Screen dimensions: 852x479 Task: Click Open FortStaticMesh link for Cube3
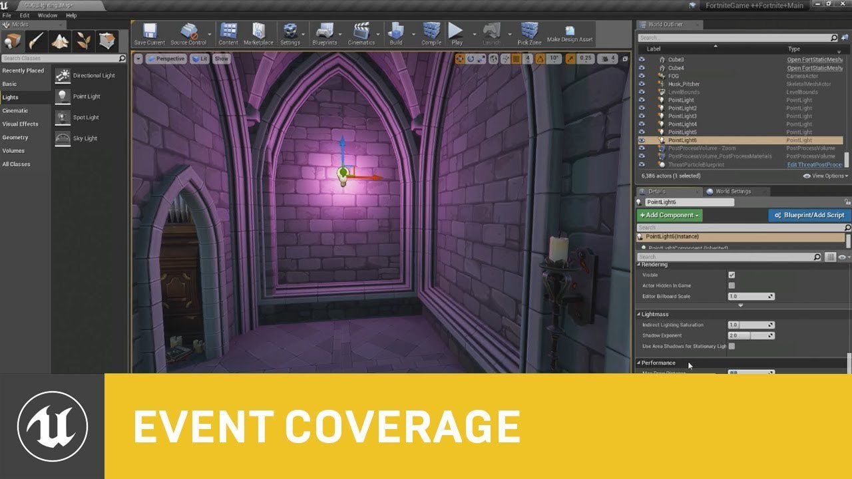[x=815, y=60]
